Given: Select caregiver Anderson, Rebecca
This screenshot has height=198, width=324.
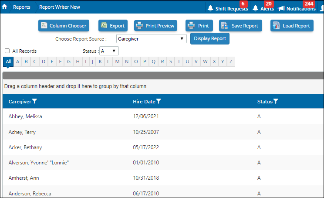Looking at the screenshot, I should tap(30, 194).
